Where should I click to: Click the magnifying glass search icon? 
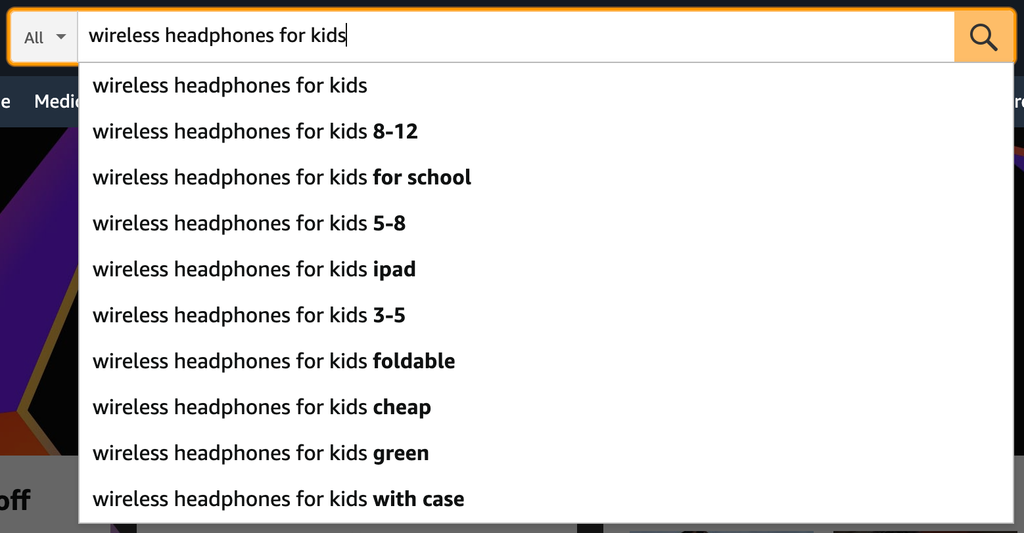point(983,37)
